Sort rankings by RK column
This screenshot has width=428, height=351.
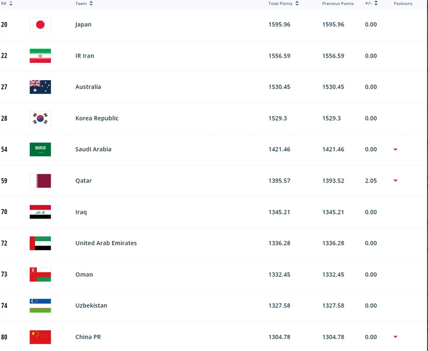pos(11,4)
